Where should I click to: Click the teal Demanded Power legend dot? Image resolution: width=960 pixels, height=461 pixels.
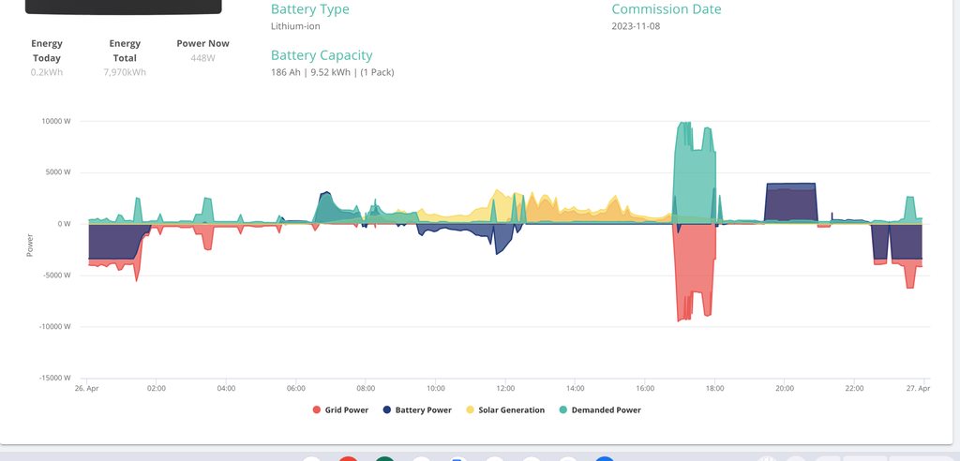(562, 410)
